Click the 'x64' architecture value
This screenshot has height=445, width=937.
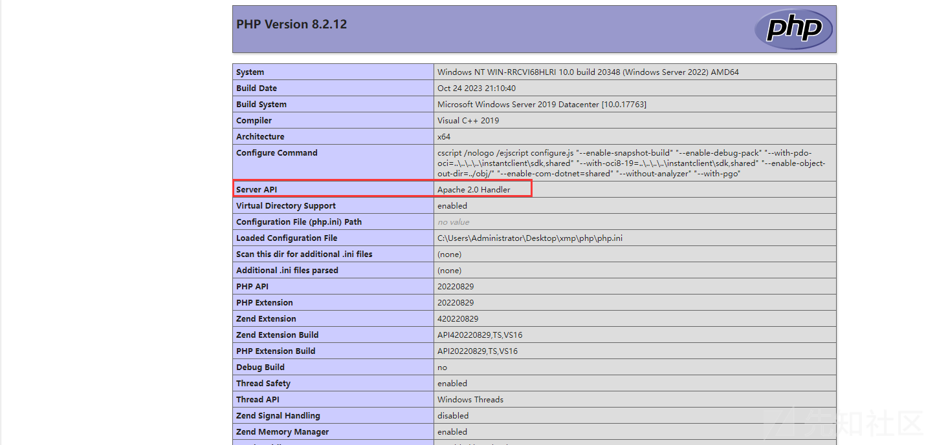pos(444,137)
